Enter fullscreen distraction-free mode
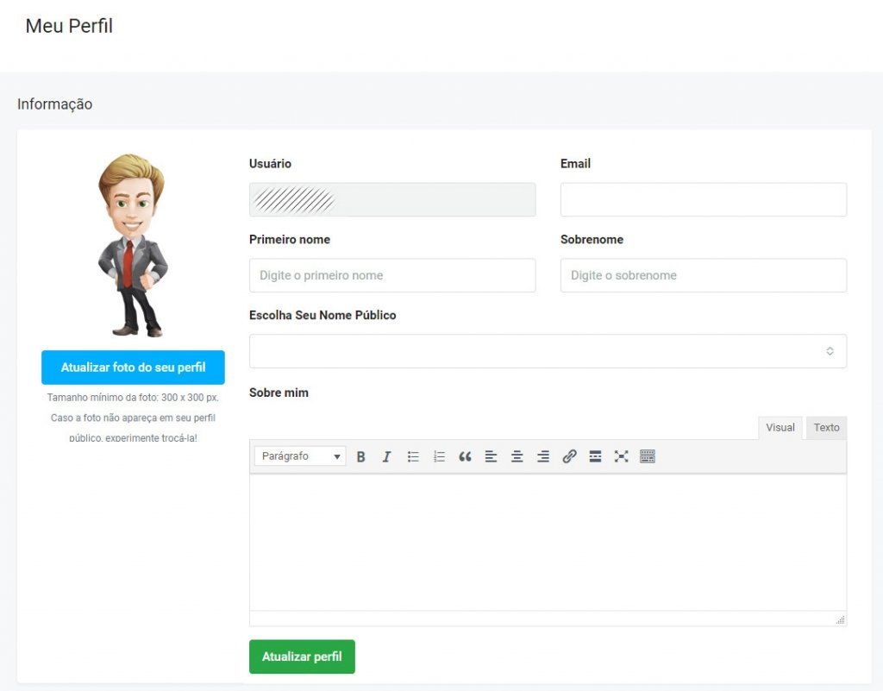This screenshot has width=883, height=691. click(621, 457)
